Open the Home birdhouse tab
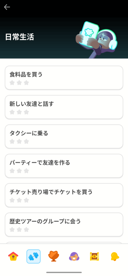This screenshot has height=276, width=128. (13, 256)
